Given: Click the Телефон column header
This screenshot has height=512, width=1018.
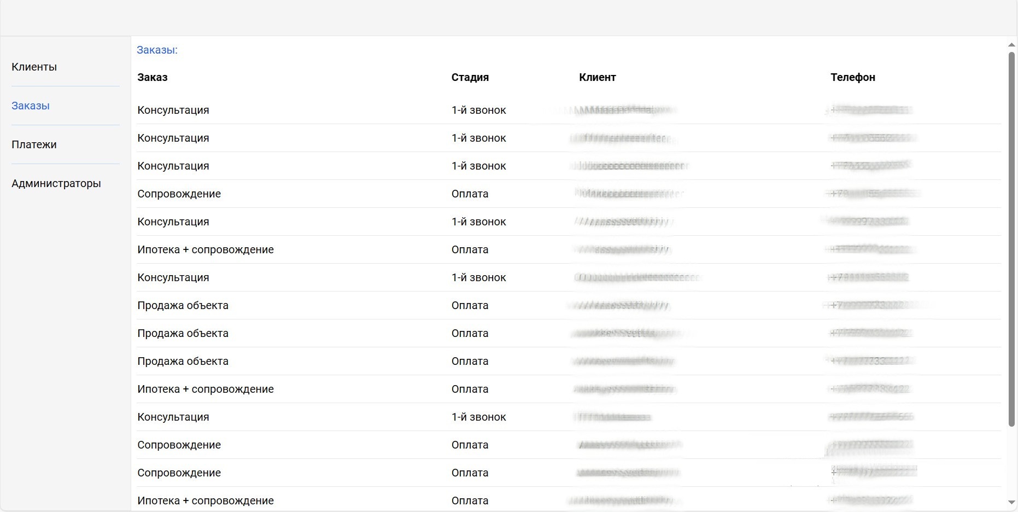Looking at the screenshot, I should (852, 77).
